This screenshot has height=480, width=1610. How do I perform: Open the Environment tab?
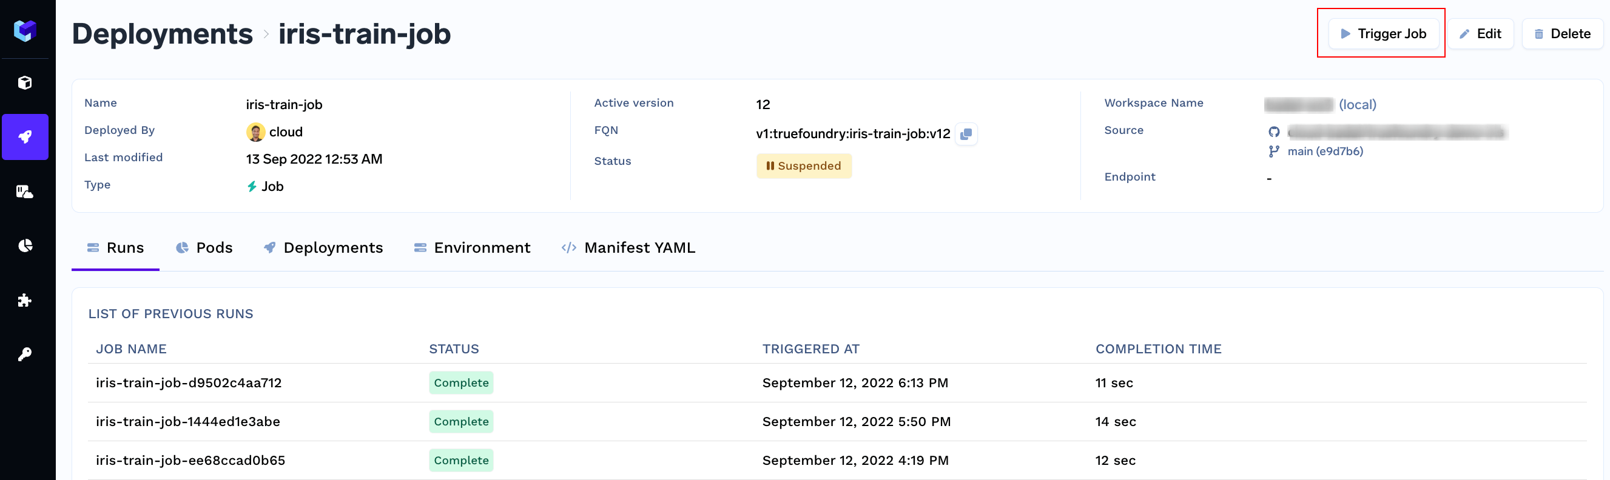[x=472, y=248]
